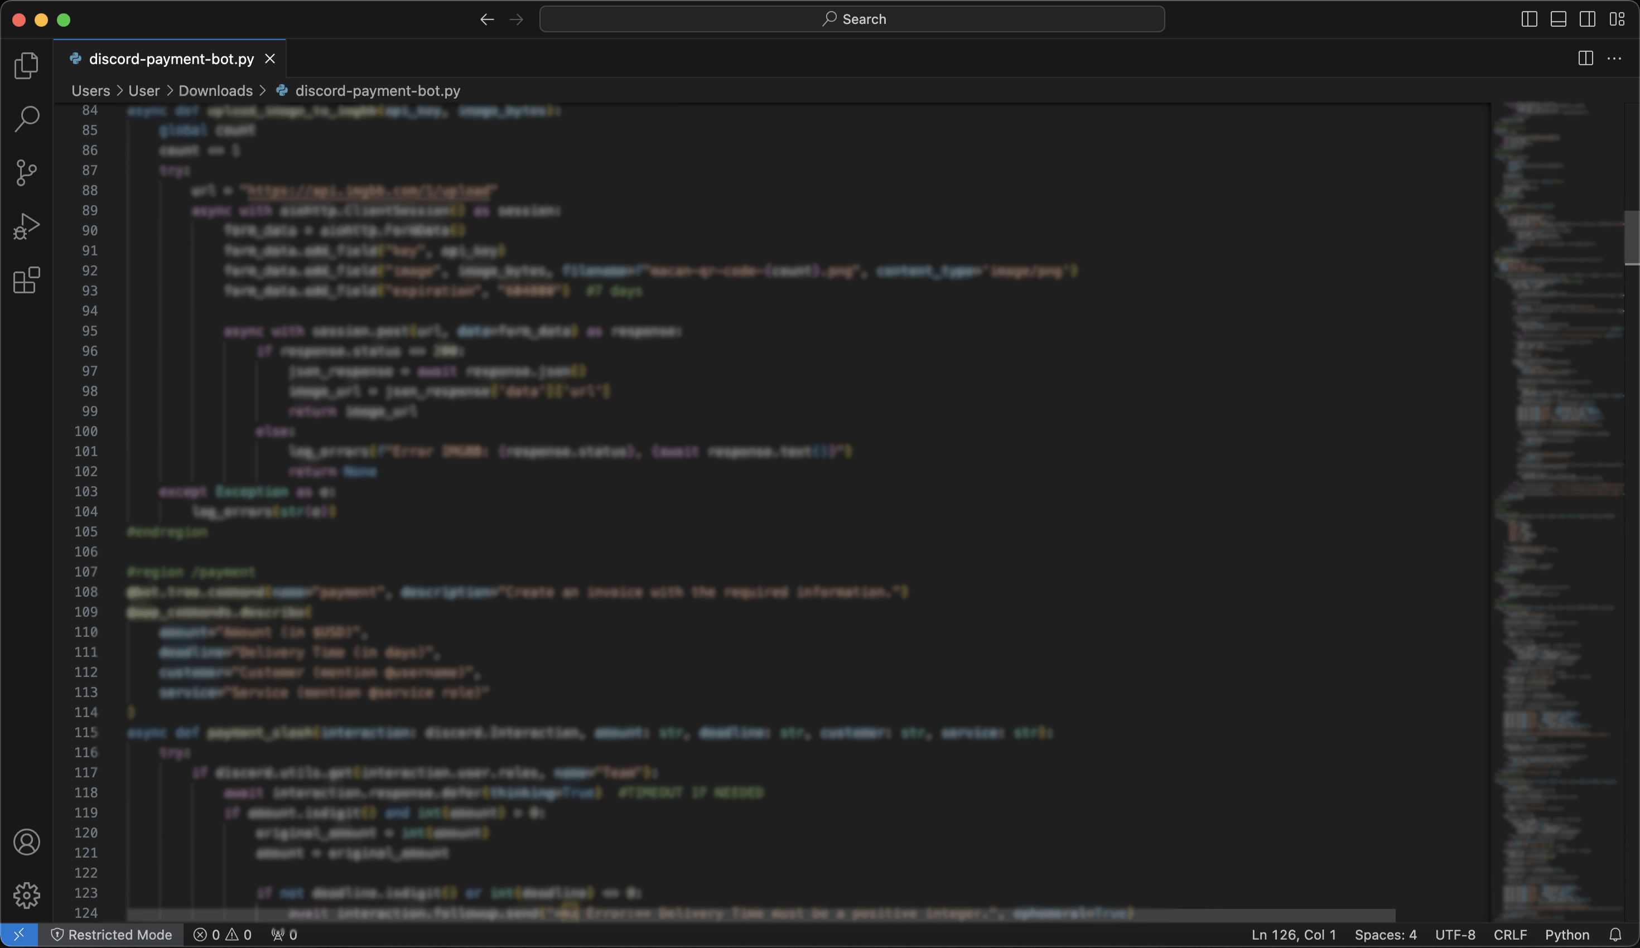Open the Explorer view in activity bar

coord(26,65)
